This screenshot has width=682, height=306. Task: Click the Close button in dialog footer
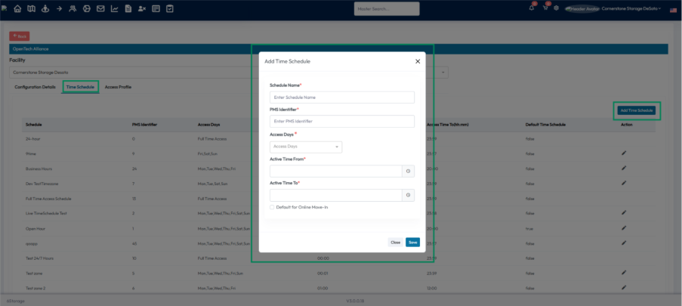(x=395, y=243)
